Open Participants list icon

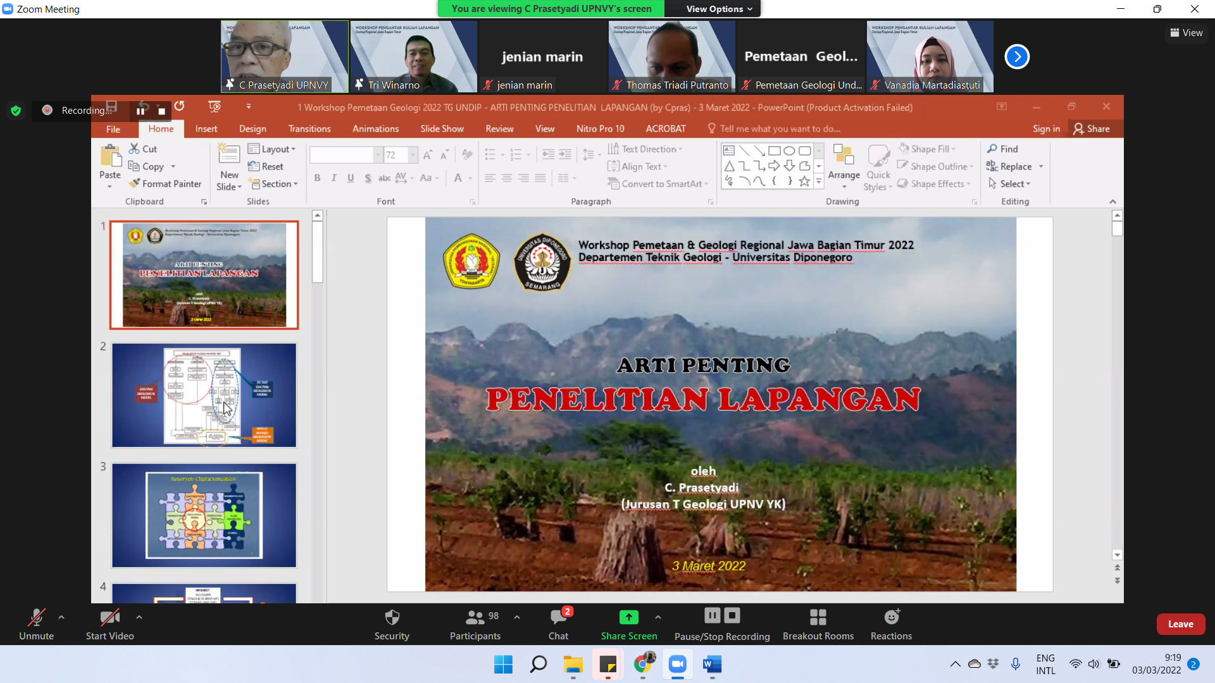pyautogui.click(x=475, y=617)
